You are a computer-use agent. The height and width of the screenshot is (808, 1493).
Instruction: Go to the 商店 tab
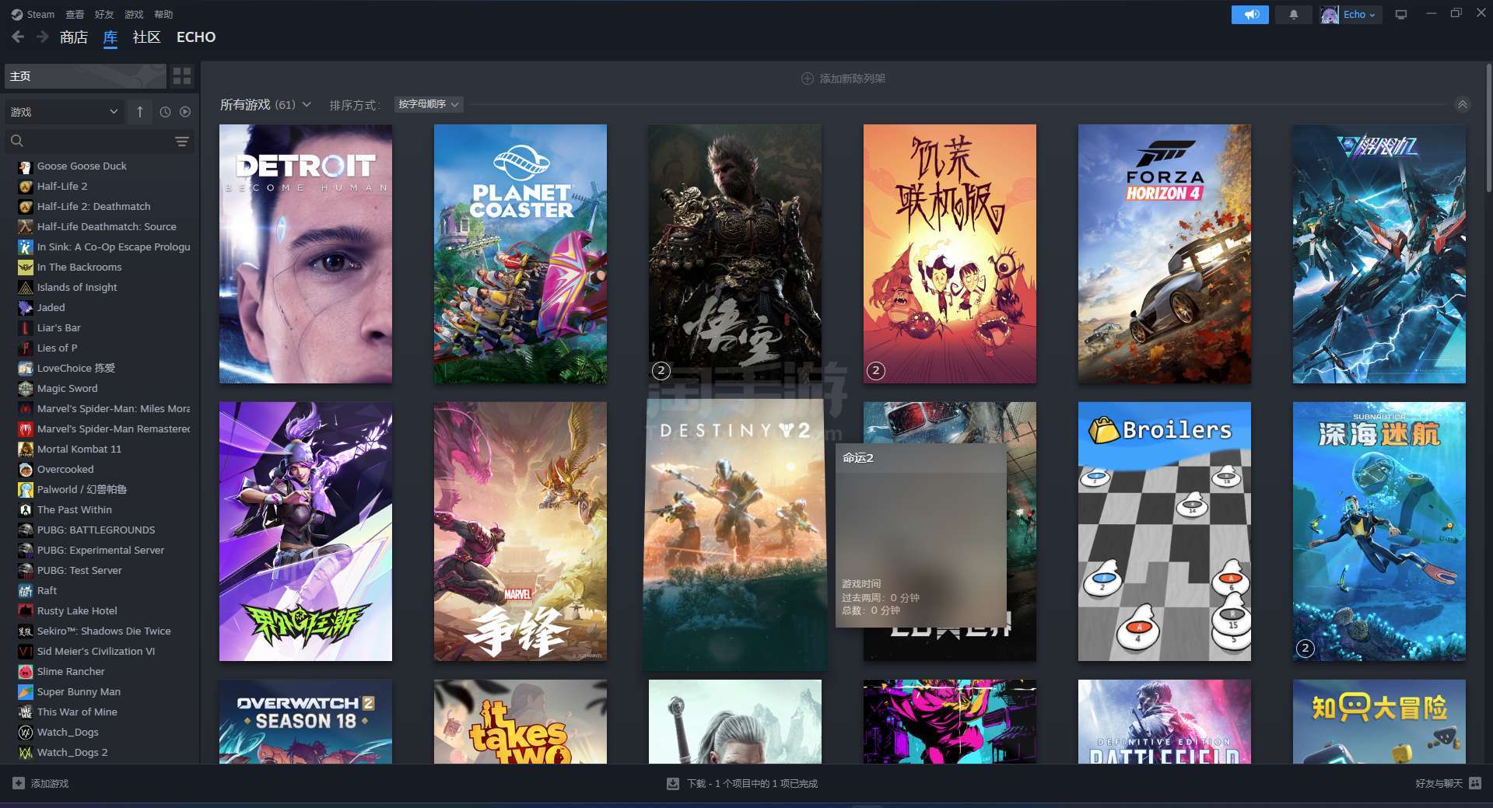point(73,37)
